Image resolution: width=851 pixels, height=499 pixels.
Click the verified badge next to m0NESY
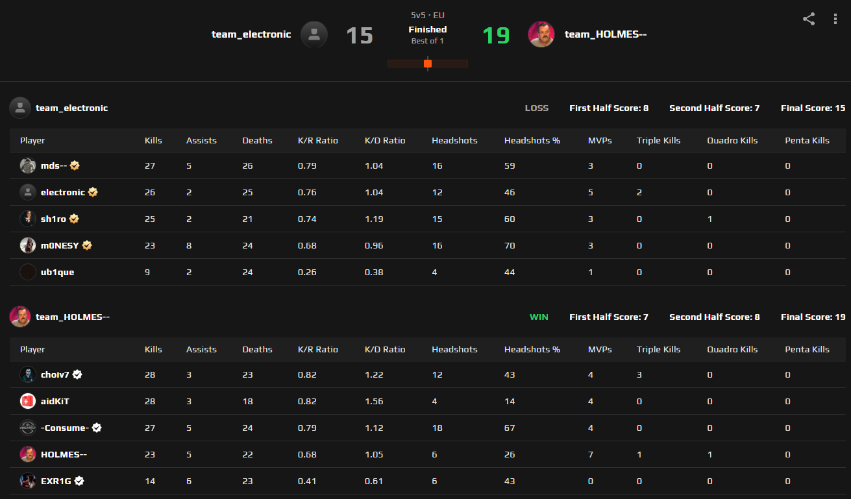pos(86,245)
